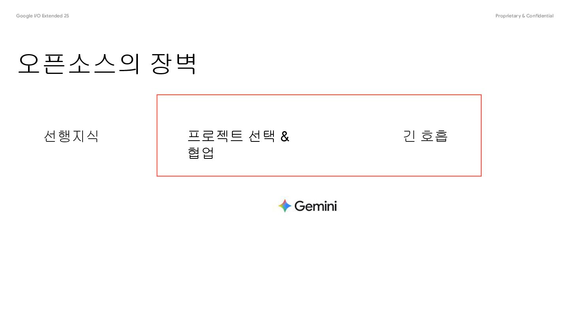Image resolution: width=569 pixels, height=320 pixels.
Task: Click the Proprietary & Confidential header label
Action: [x=524, y=16]
